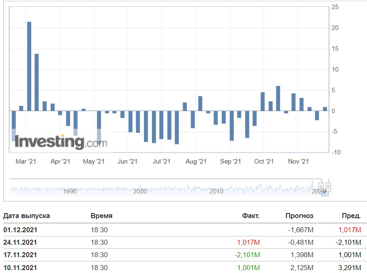
Task: Click the Прогноз column header
Action: point(299,216)
